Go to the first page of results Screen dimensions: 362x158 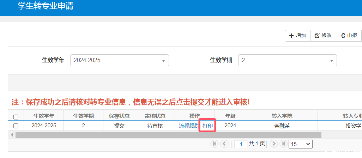(214, 144)
